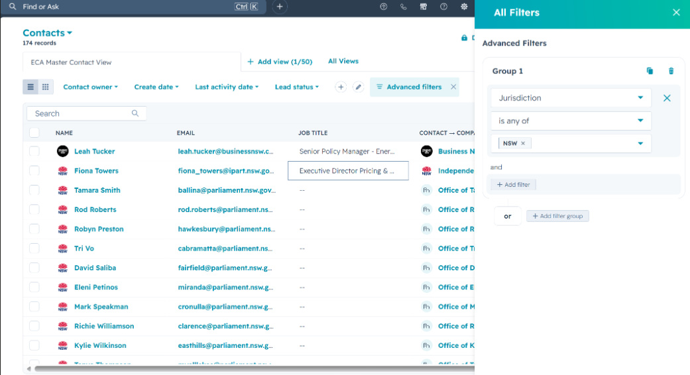Click the search icon in table search box
The image size is (690, 375).
tap(135, 113)
